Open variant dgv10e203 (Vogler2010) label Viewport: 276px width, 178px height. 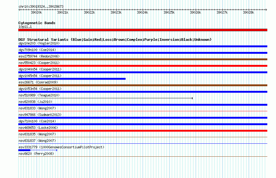tap(39, 43)
